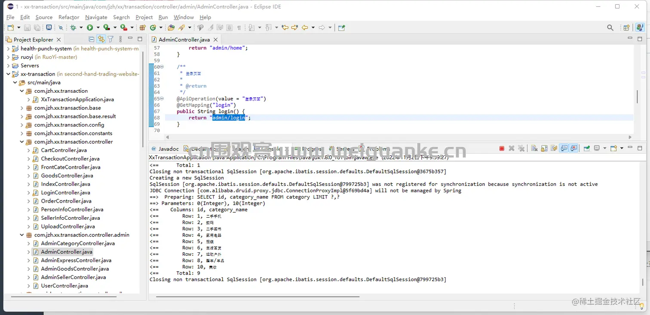Go to Last Edit Location arrow

pos(285,27)
